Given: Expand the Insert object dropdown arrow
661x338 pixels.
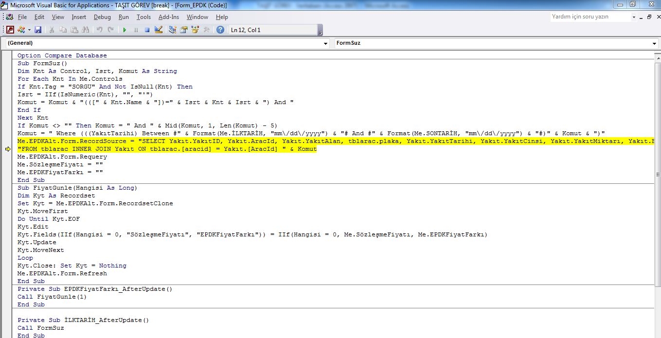Looking at the screenshot, I should (29, 30).
